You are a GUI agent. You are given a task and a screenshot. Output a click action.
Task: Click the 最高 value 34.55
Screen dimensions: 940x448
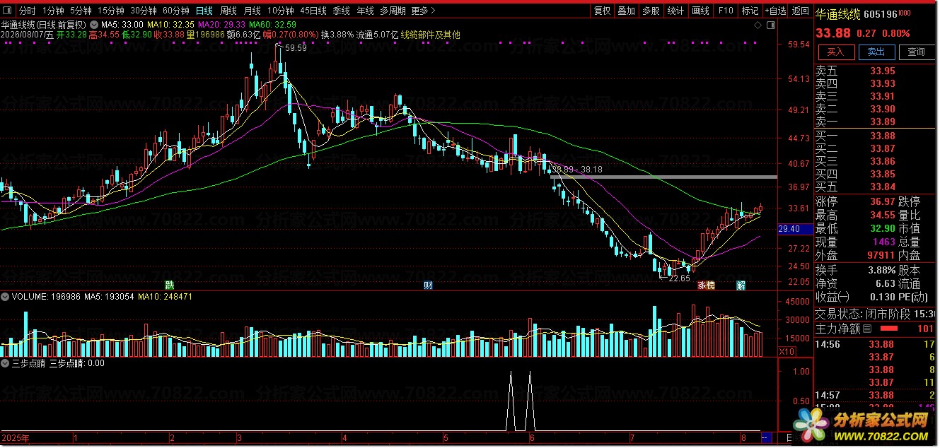point(882,216)
